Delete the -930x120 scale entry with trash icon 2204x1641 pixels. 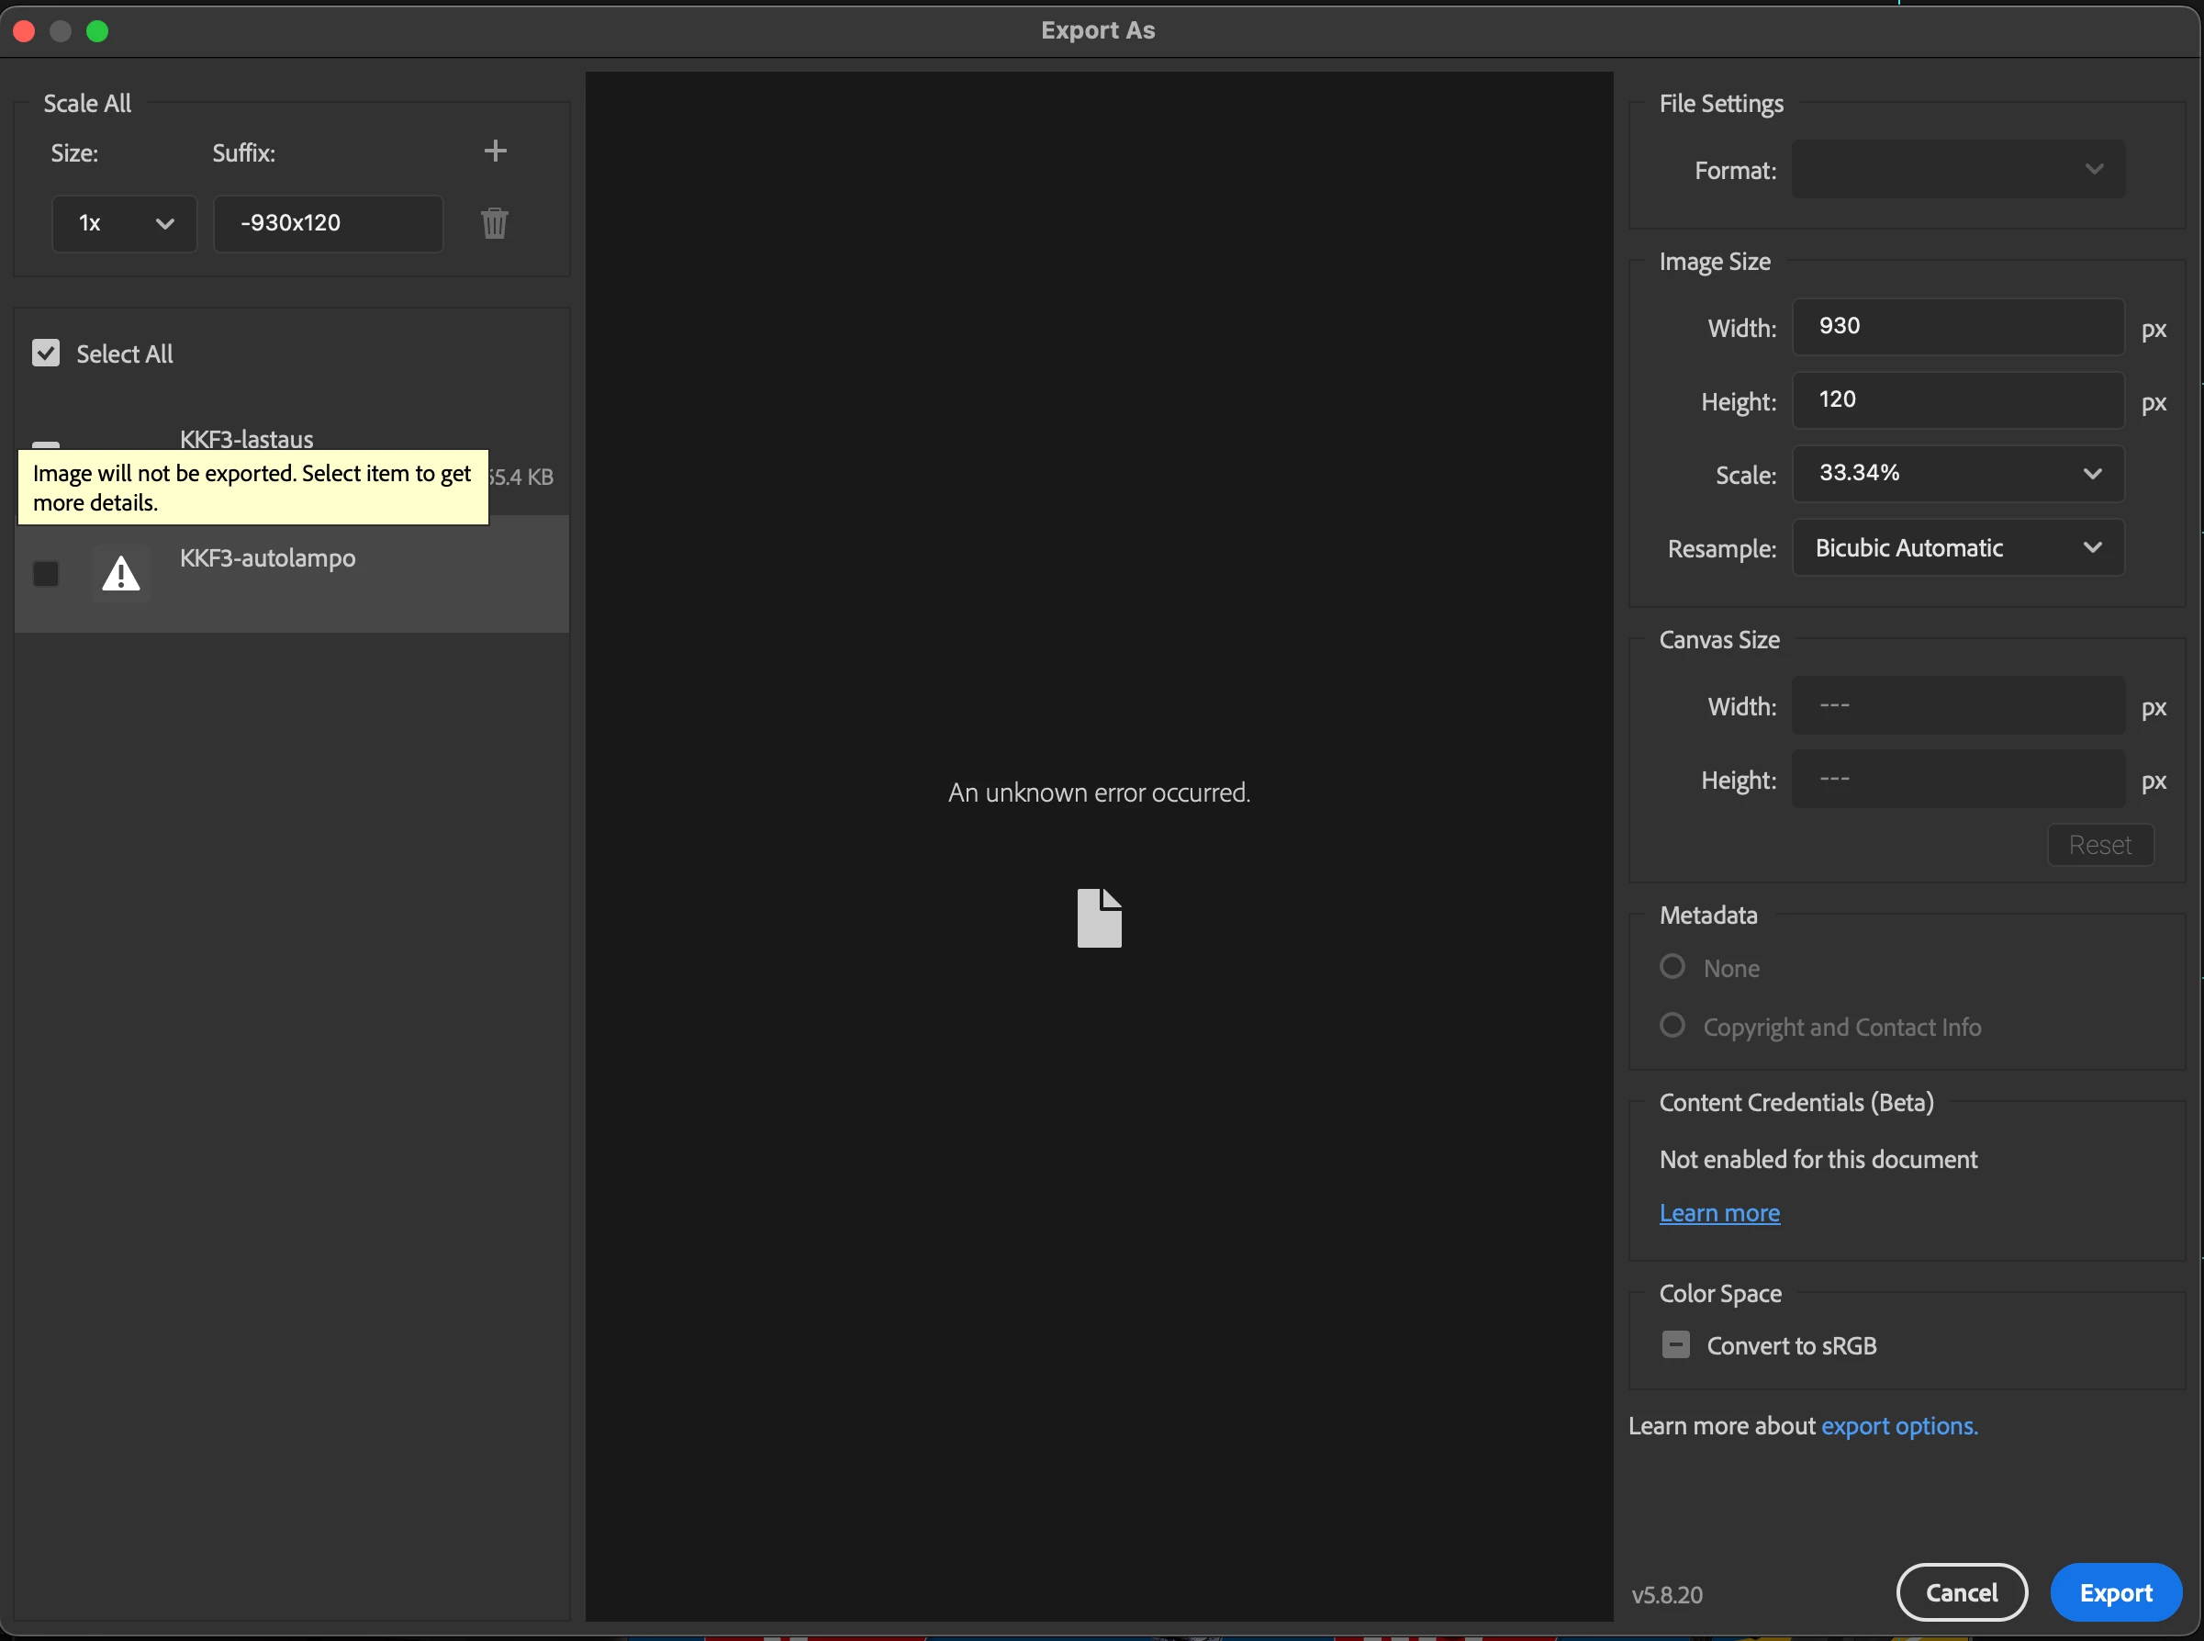point(495,223)
